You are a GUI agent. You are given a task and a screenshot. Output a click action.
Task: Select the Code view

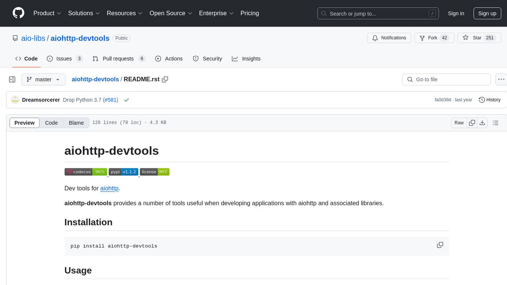[x=51, y=123]
